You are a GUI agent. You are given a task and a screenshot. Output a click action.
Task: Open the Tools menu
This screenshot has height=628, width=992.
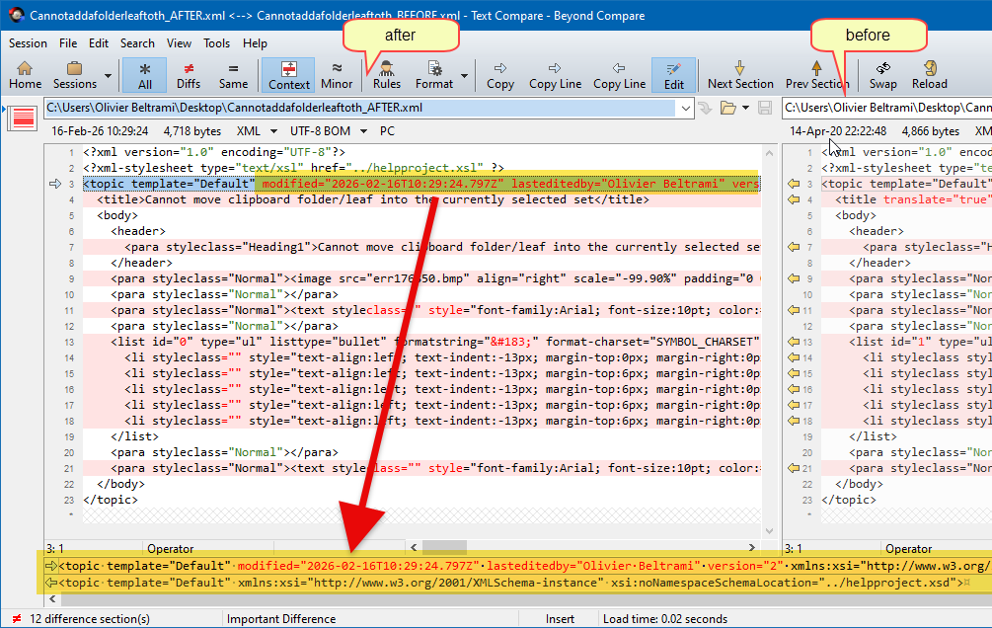tap(216, 43)
